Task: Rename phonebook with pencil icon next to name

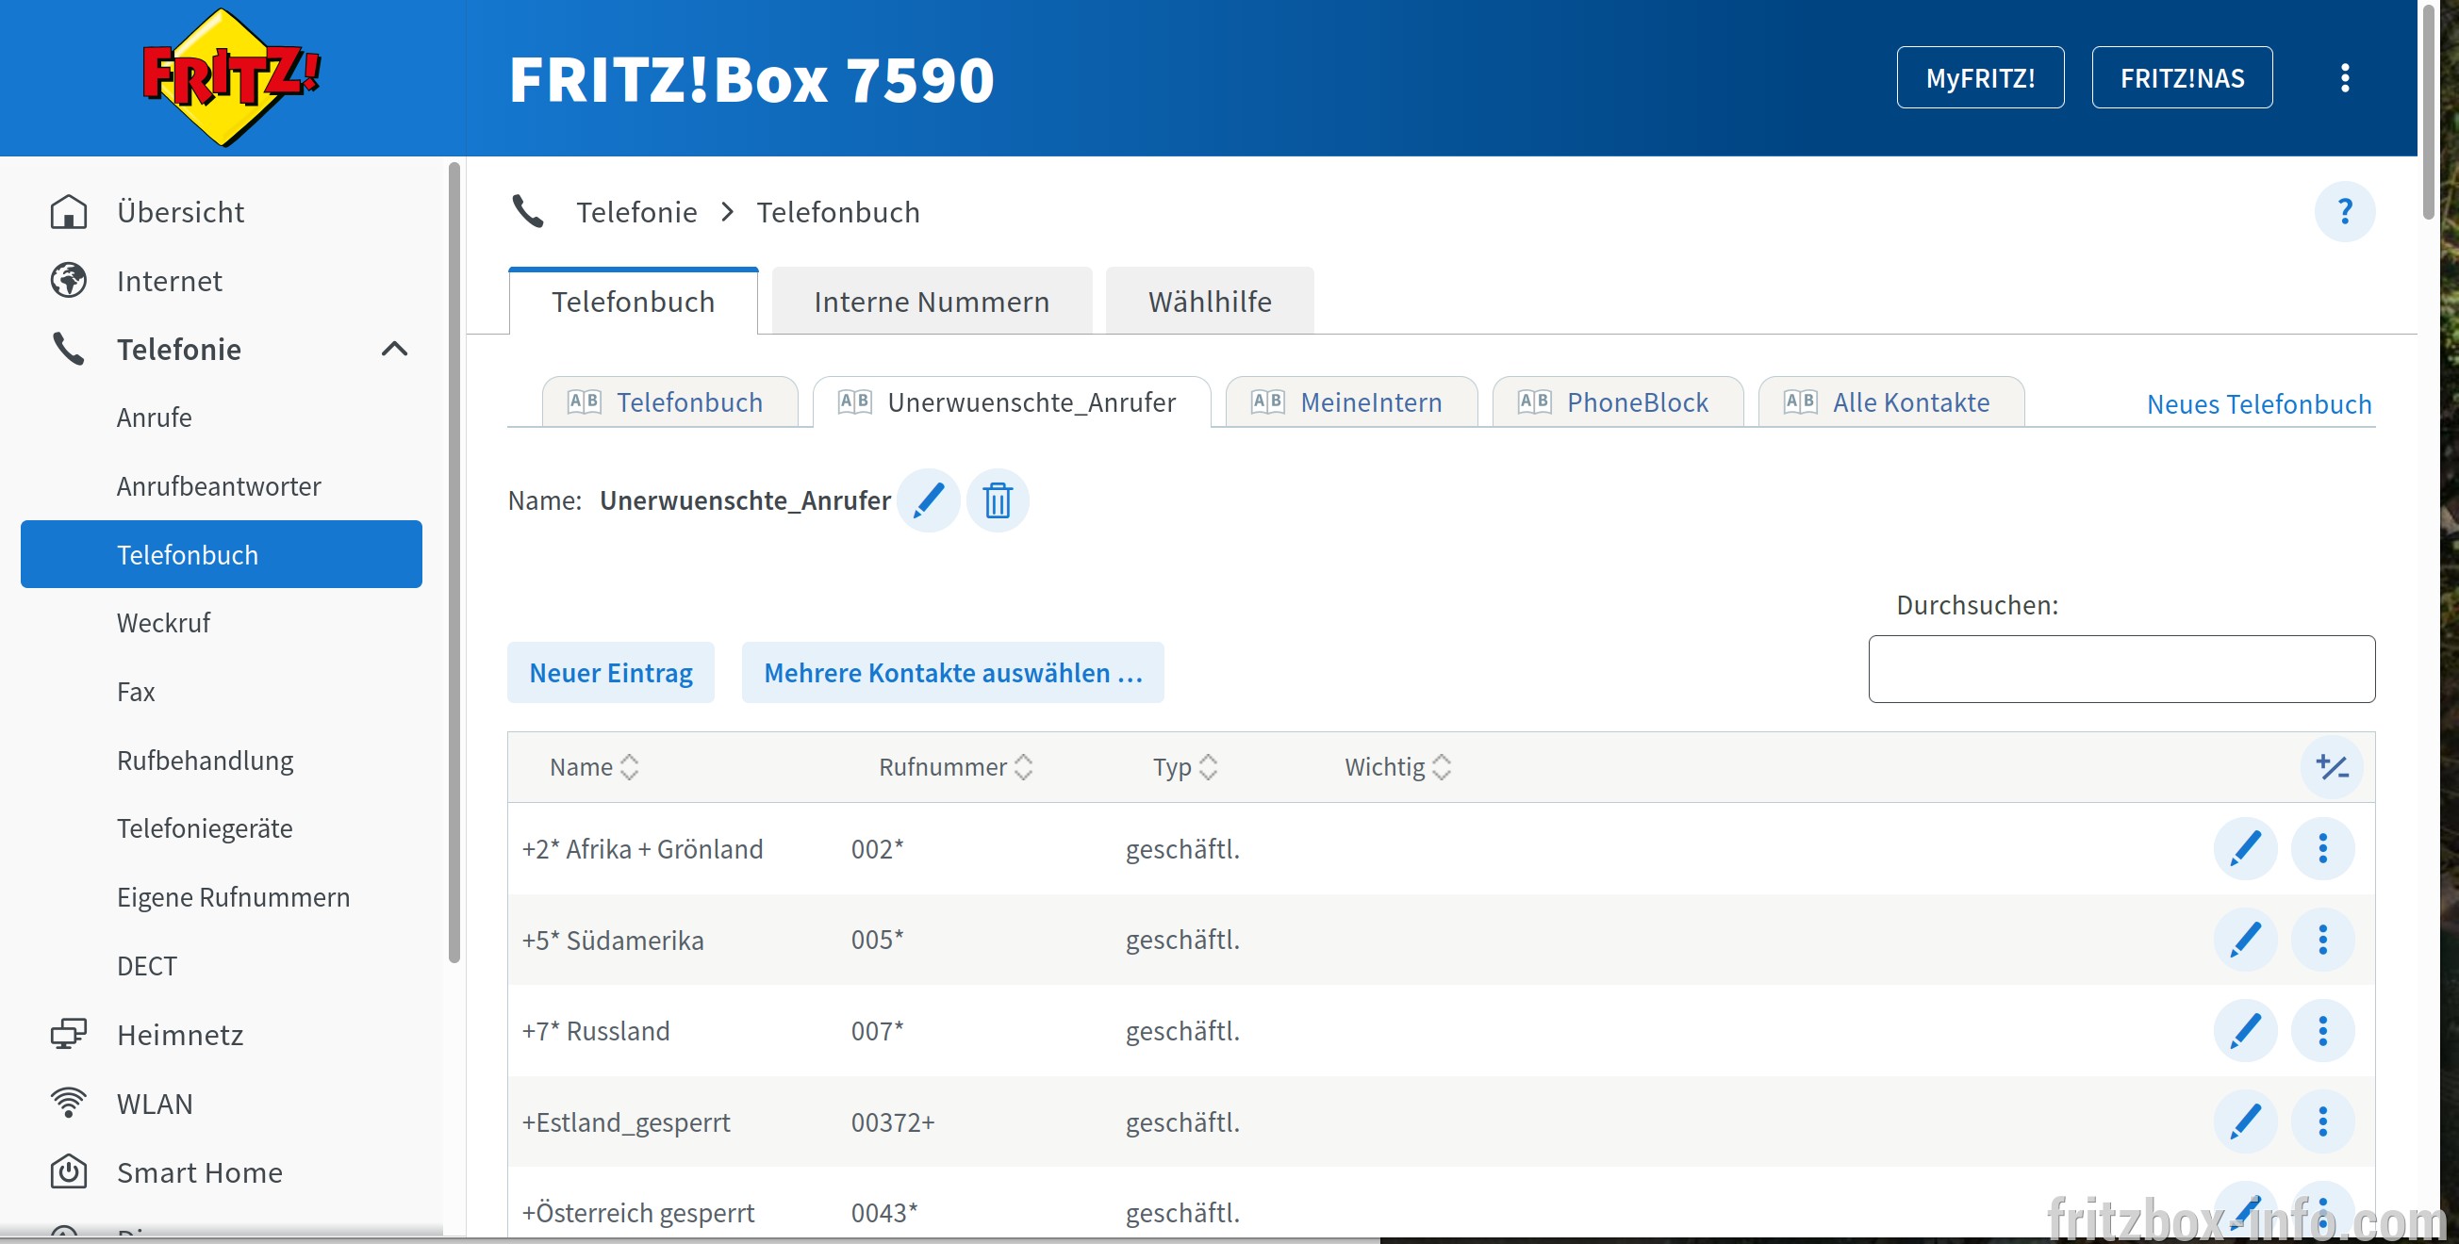Action: [928, 499]
